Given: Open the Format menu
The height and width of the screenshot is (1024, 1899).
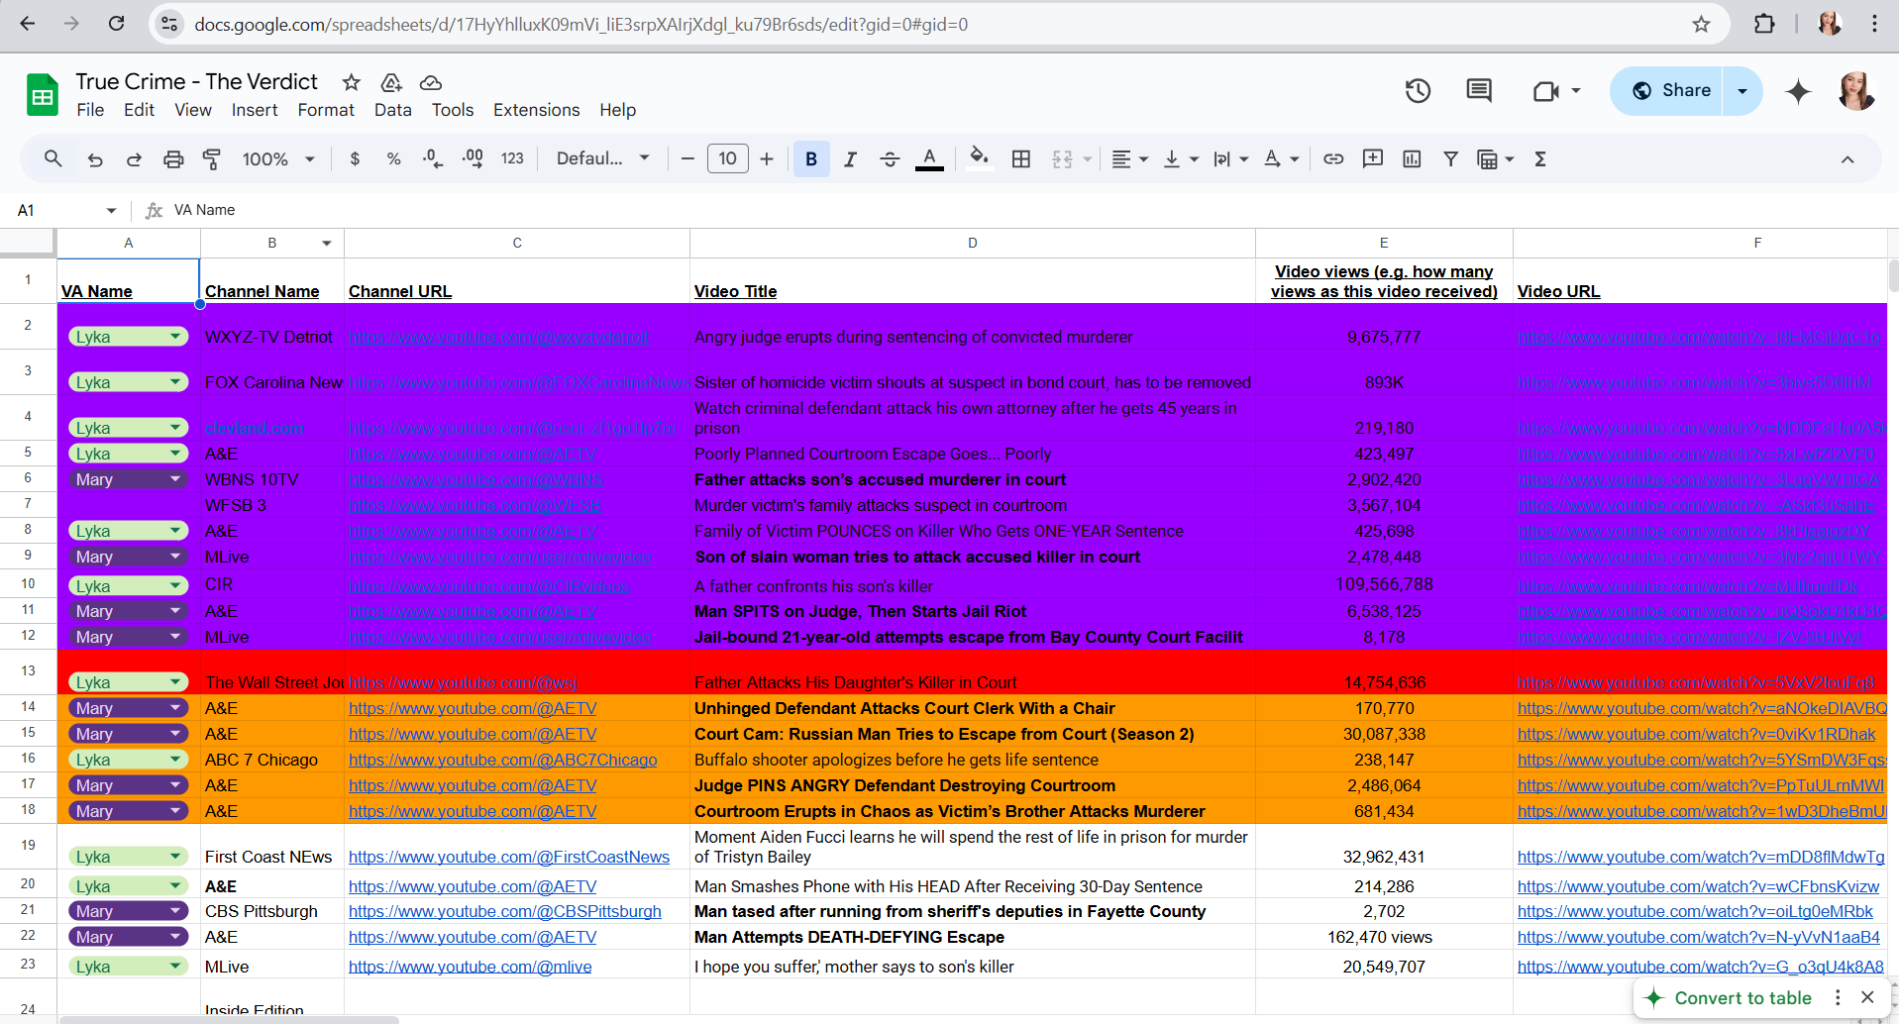Looking at the screenshot, I should [x=326, y=110].
